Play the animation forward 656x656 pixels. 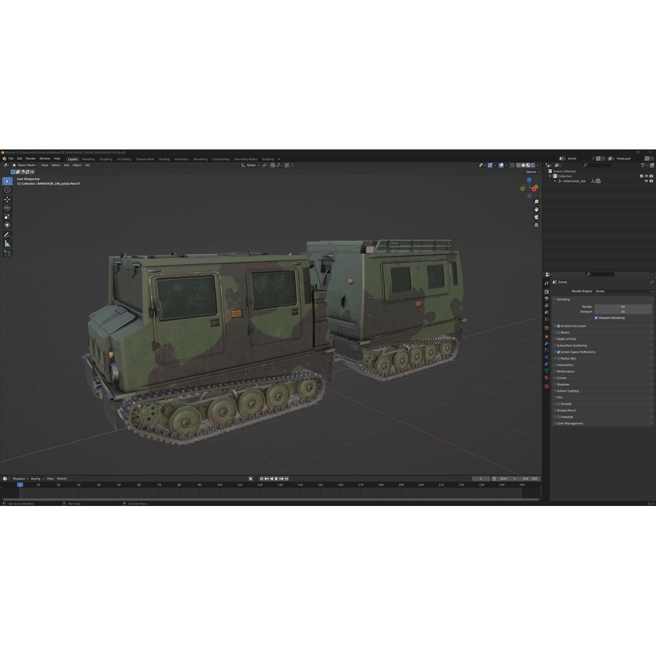point(276,479)
